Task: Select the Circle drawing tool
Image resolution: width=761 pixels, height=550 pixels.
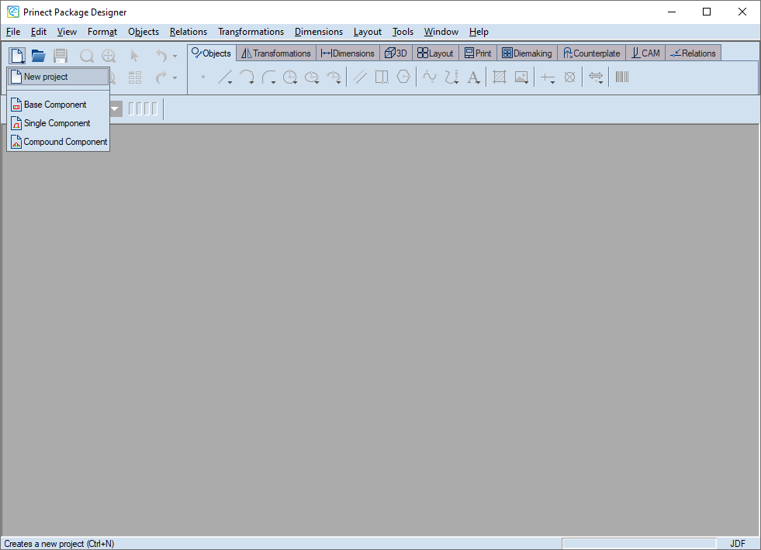Action: tap(290, 77)
